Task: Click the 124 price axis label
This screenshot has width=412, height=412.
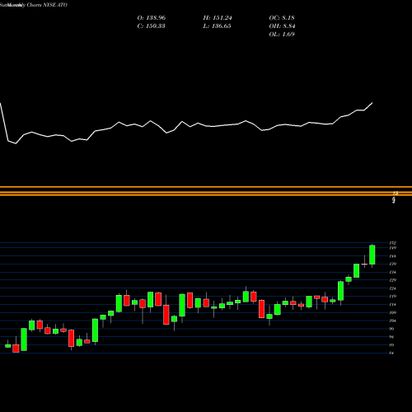Action: point(393,288)
